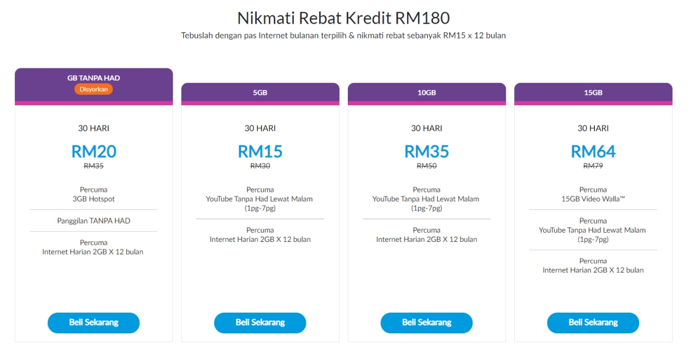The image size is (691, 350).
Task: Click Internet Harian 2GB text in 10GB card
Action: [x=427, y=239]
